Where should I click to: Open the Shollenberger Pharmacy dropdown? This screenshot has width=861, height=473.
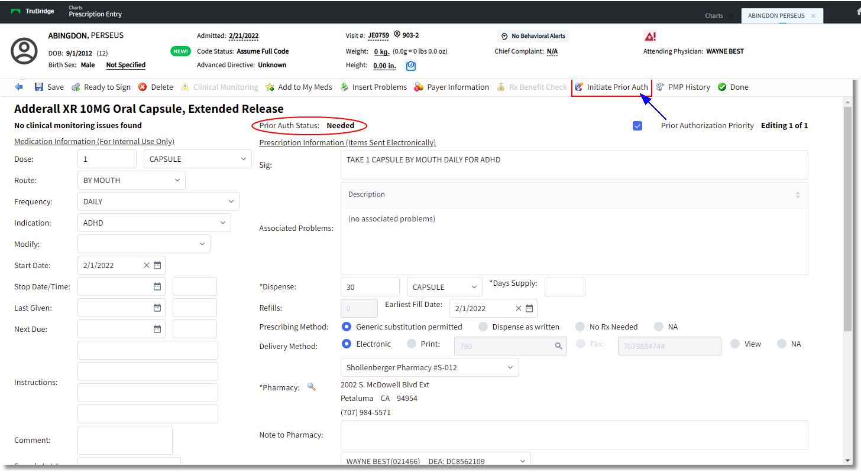(x=430, y=367)
